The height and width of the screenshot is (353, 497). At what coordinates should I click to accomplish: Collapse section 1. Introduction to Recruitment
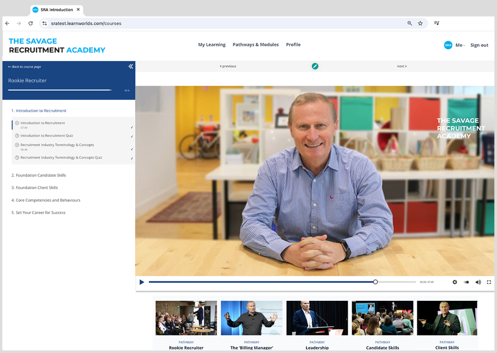coord(39,111)
